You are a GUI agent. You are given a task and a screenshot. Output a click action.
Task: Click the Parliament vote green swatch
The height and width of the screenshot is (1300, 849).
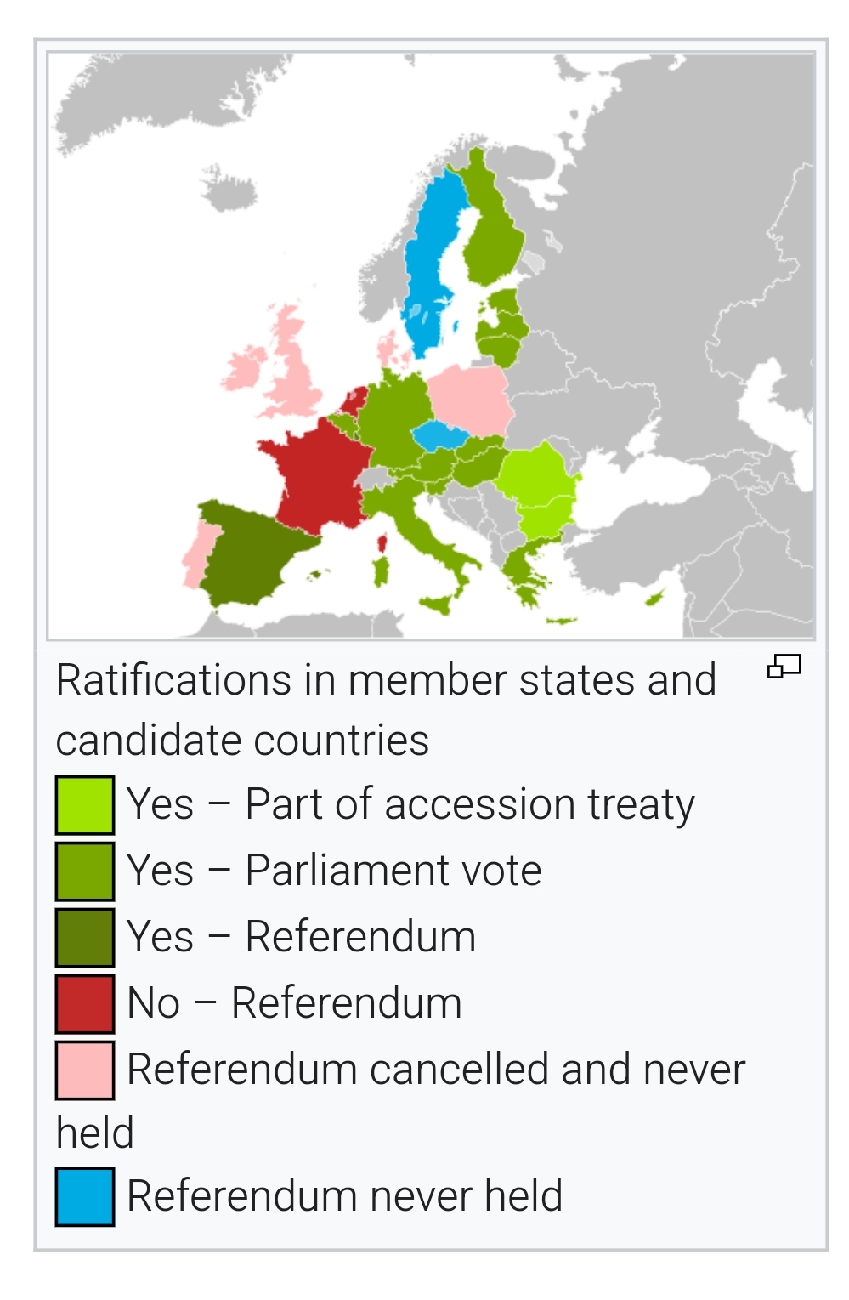click(85, 871)
